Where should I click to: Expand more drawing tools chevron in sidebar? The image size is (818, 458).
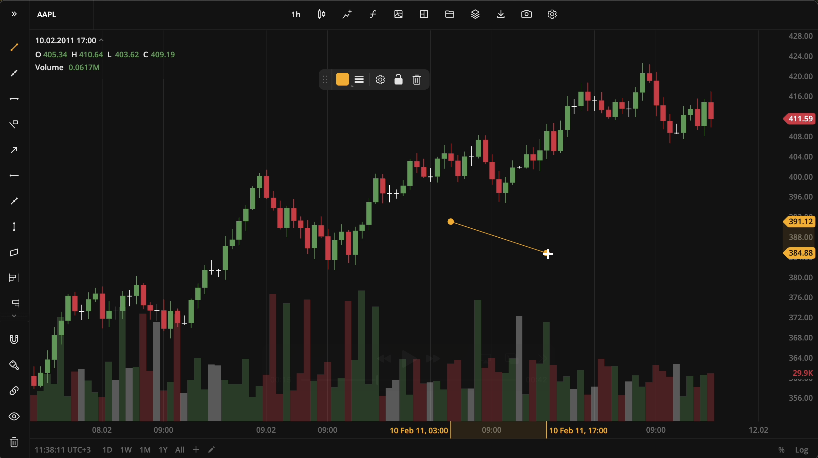[x=14, y=316]
